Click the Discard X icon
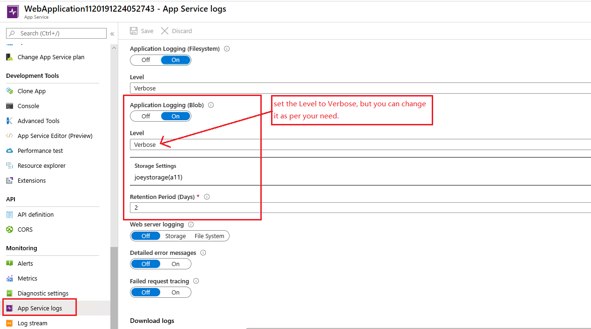 (165, 31)
